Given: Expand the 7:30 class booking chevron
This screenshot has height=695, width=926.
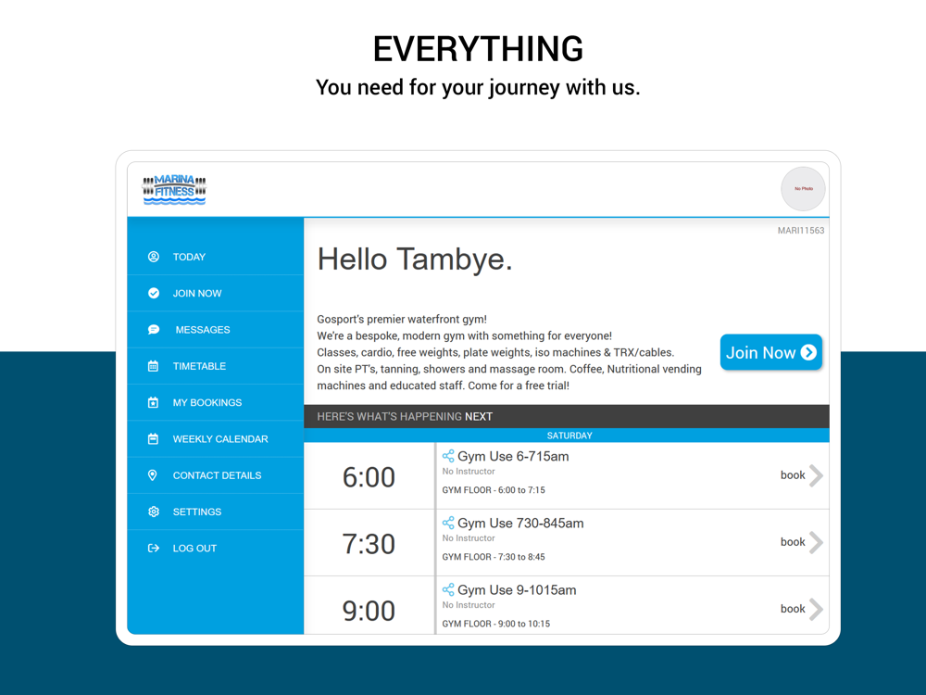Looking at the screenshot, I should tap(816, 542).
